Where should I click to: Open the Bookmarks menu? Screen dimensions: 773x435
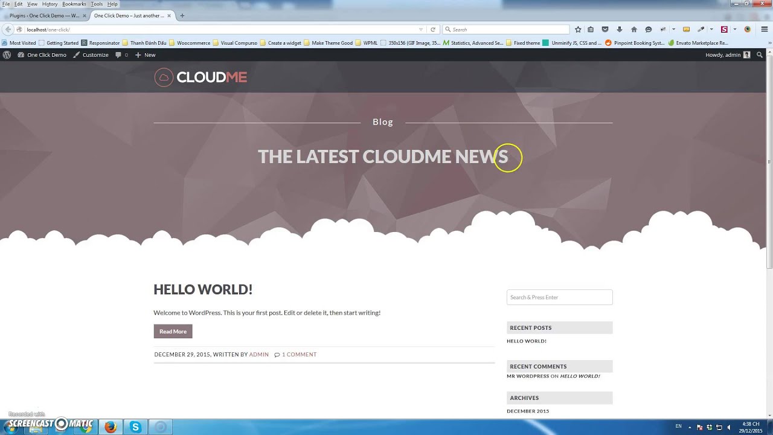pos(74,4)
